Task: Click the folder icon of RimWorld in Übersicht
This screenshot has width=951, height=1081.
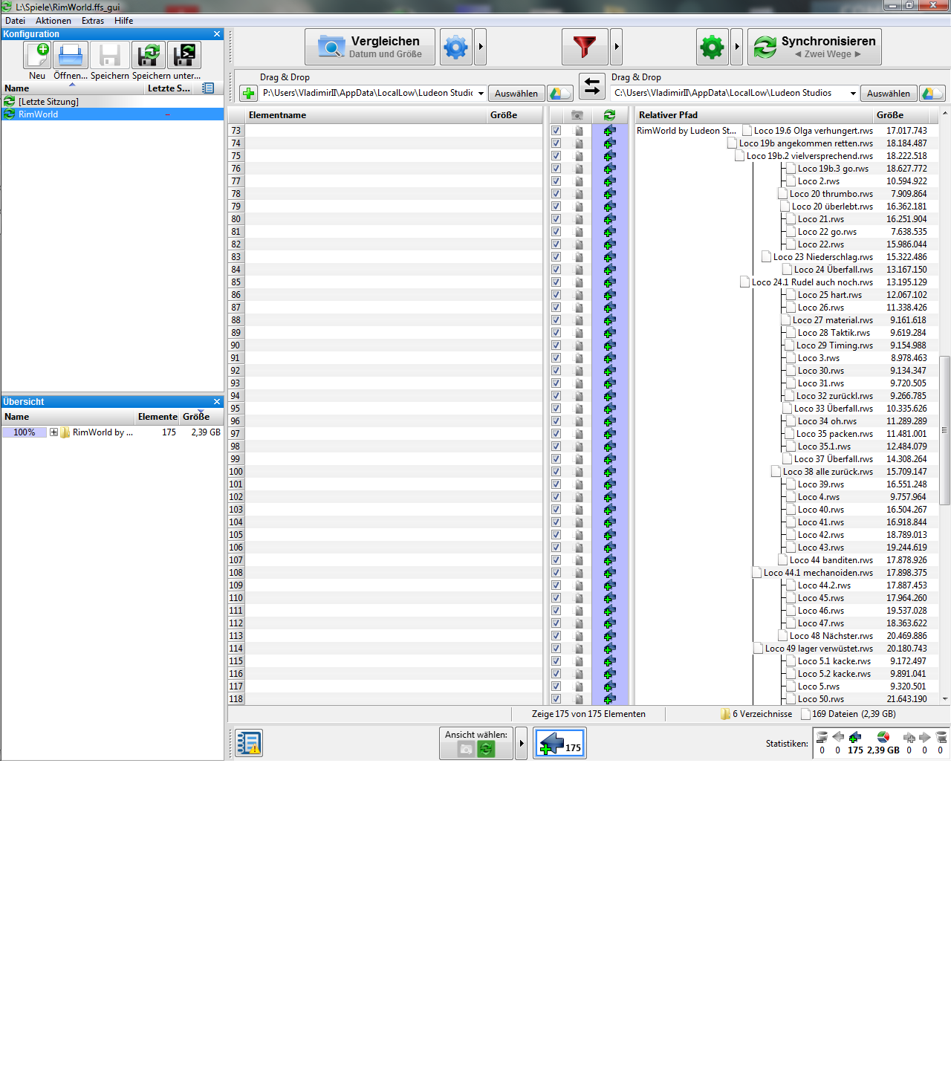Action: coord(65,432)
